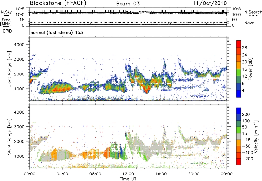Select the '12:00' time tick
Screen dimensions: 262x181
pos(128,174)
